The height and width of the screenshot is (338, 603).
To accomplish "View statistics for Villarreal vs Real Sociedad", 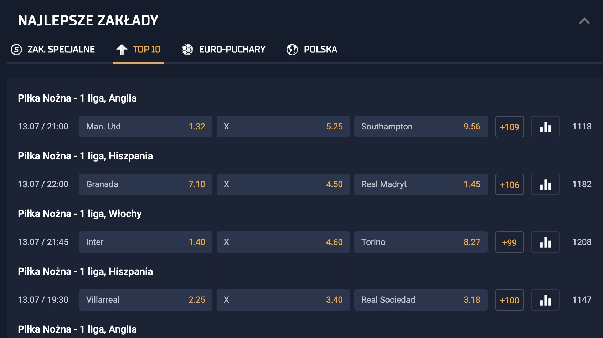I will click(x=545, y=300).
